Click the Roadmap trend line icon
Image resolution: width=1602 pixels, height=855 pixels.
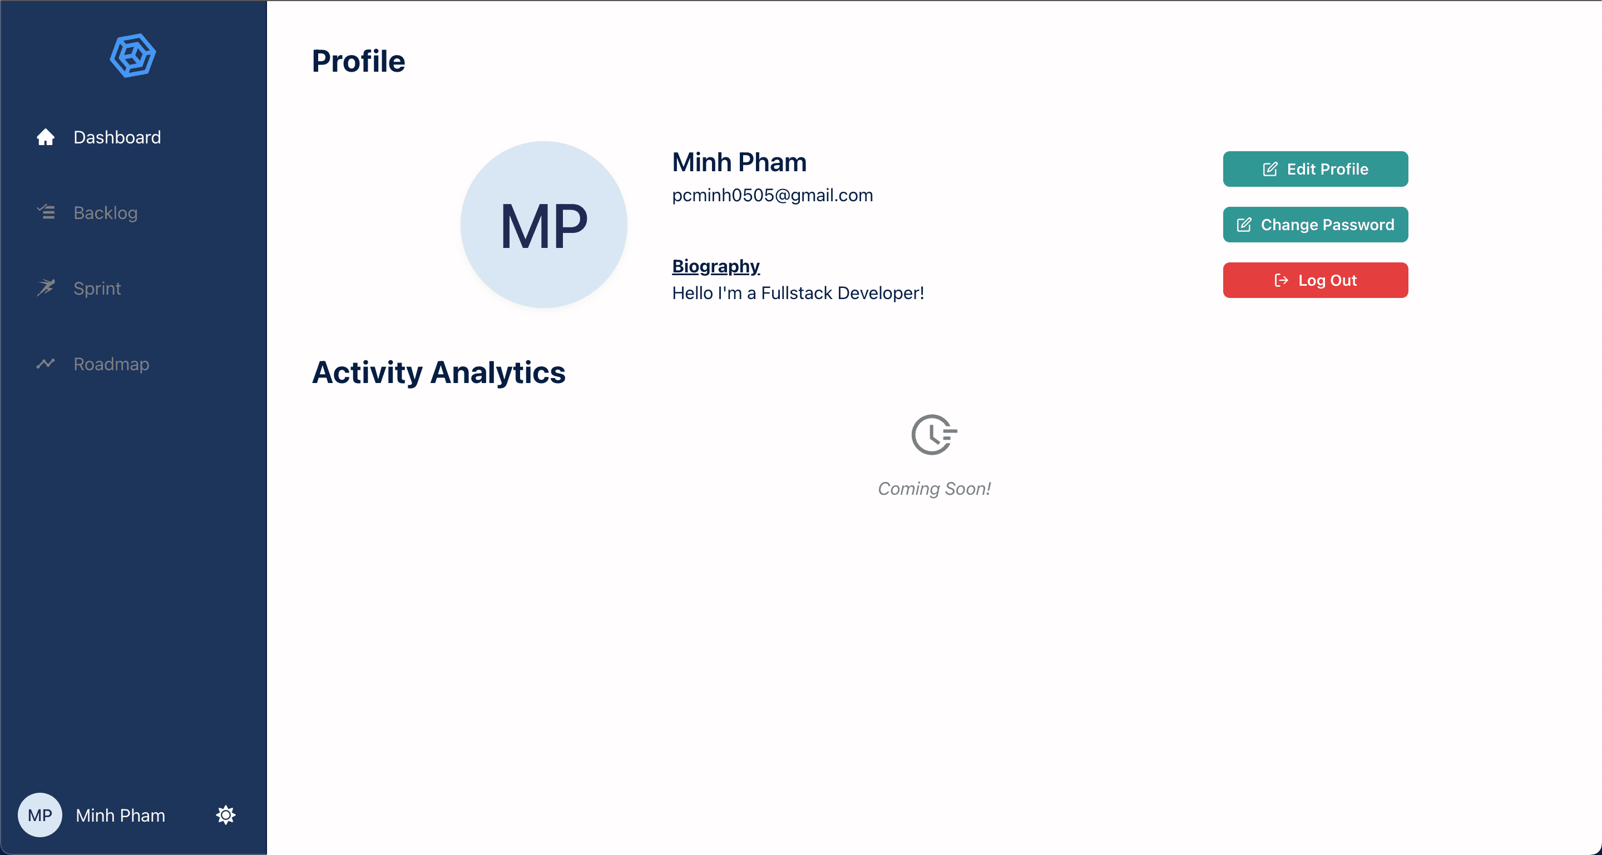pos(46,364)
